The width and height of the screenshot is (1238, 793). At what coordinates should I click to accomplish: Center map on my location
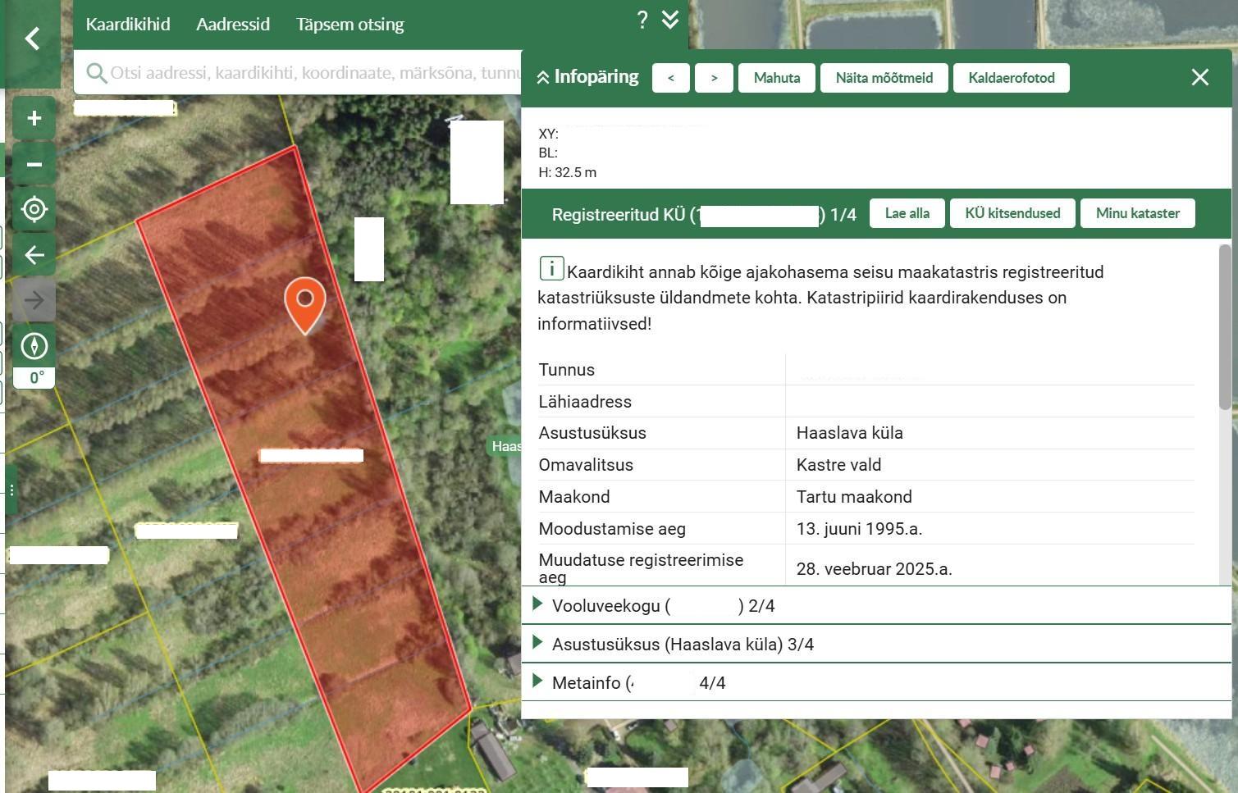34,209
